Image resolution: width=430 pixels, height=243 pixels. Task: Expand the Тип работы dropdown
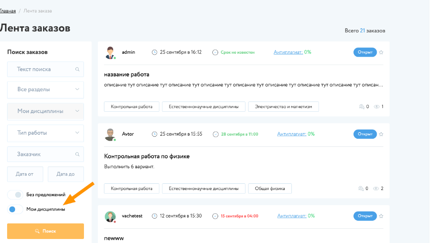(45, 133)
